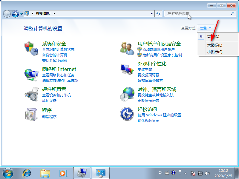Click the volume speaker icon in system tray
The width and height of the screenshot is (239, 179).
click(207, 173)
